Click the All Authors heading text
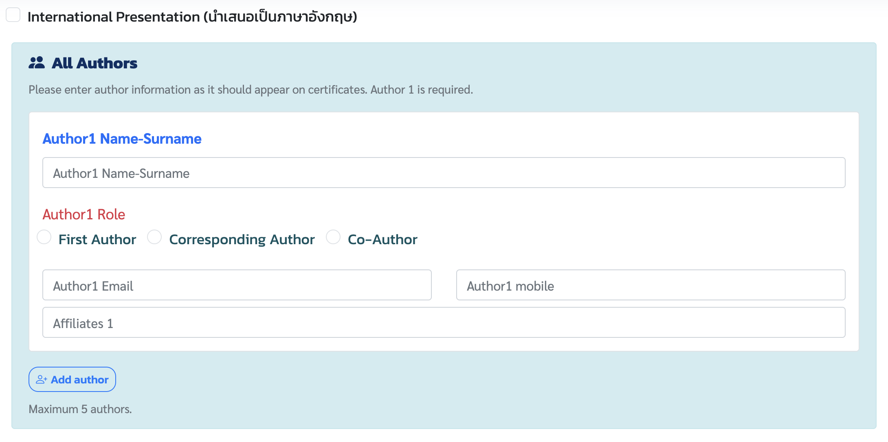 (95, 63)
